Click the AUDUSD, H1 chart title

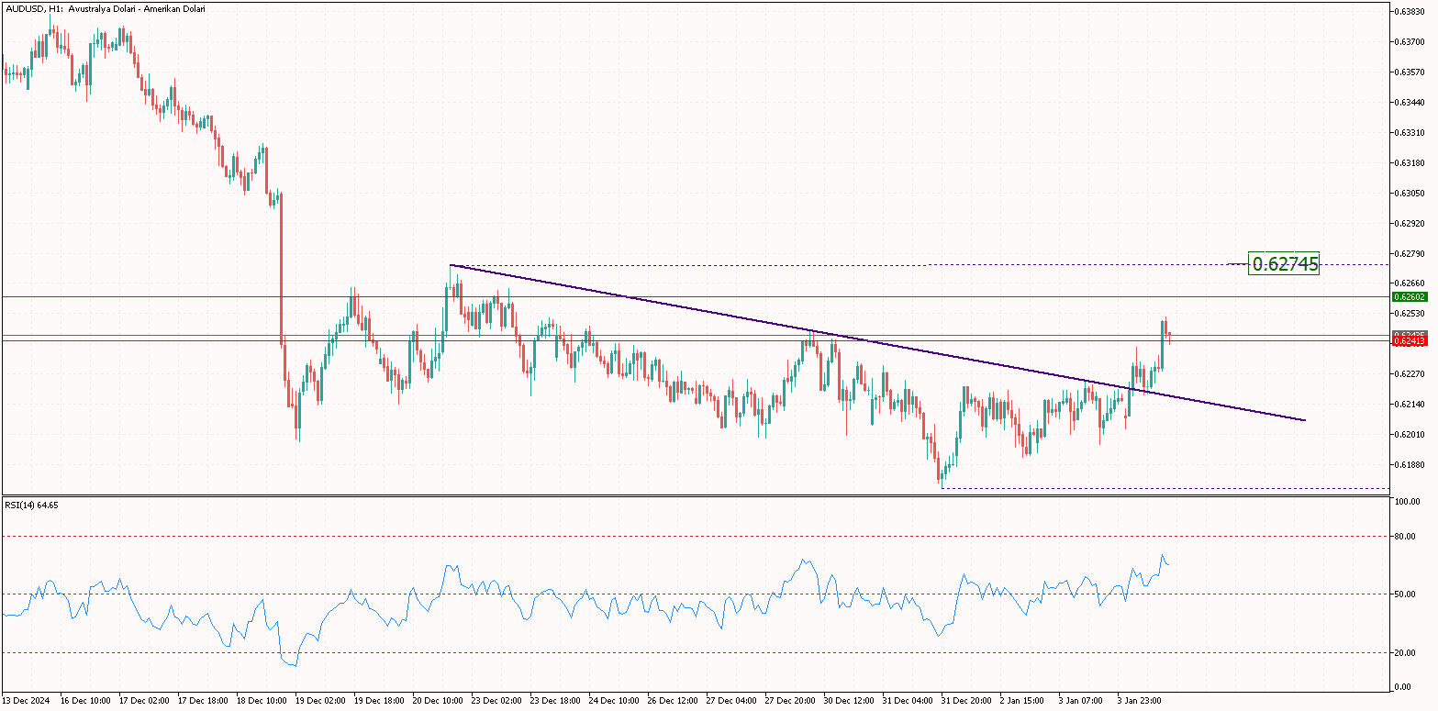tap(105, 8)
